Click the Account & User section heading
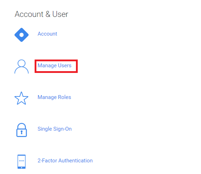The width and height of the screenshot is (201, 174). click(41, 14)
